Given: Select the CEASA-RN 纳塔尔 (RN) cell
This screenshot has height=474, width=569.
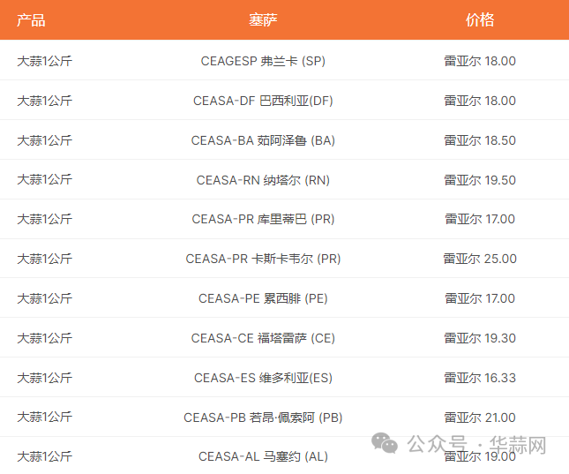Looking at the screenshot, I should click(263, 180).
